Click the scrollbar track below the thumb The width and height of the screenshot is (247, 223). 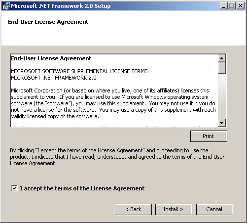pyautogui.click(x=222, y=96)
